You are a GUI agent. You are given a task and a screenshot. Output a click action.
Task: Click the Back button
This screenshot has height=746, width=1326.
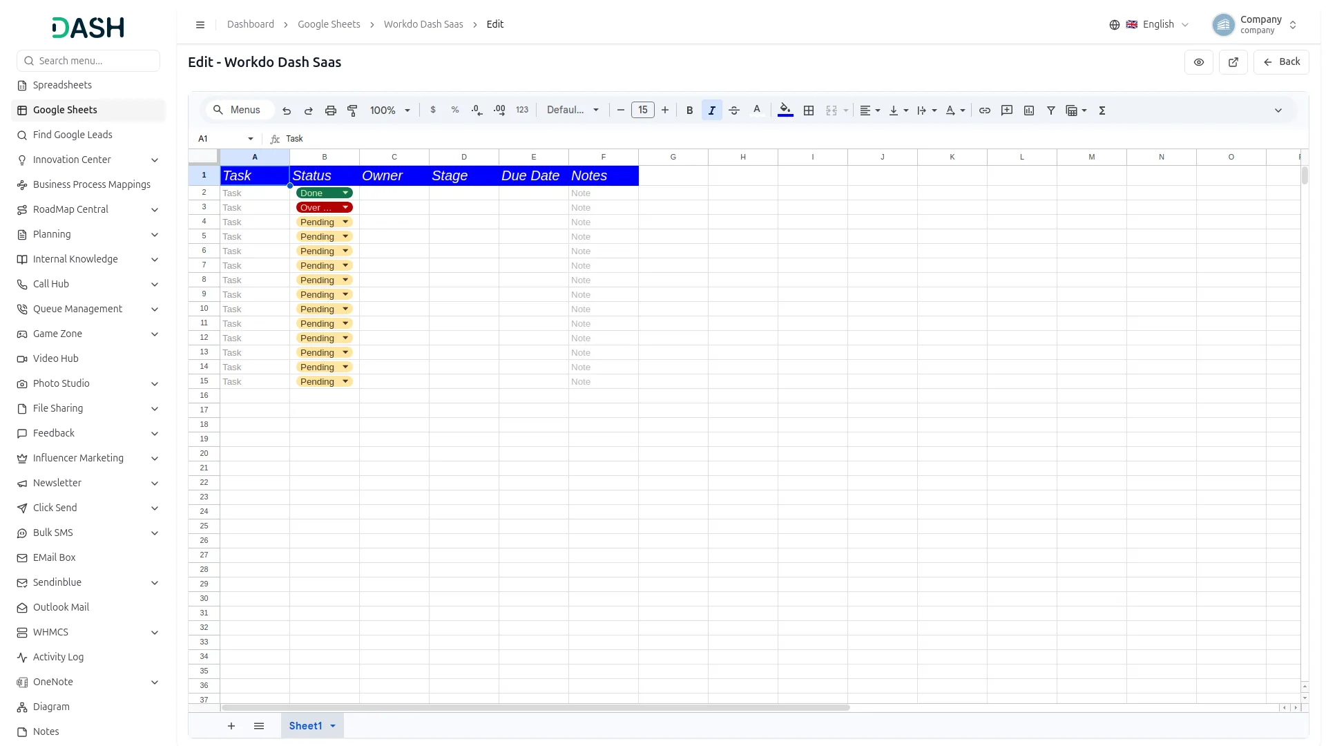tap(1281, 62)
